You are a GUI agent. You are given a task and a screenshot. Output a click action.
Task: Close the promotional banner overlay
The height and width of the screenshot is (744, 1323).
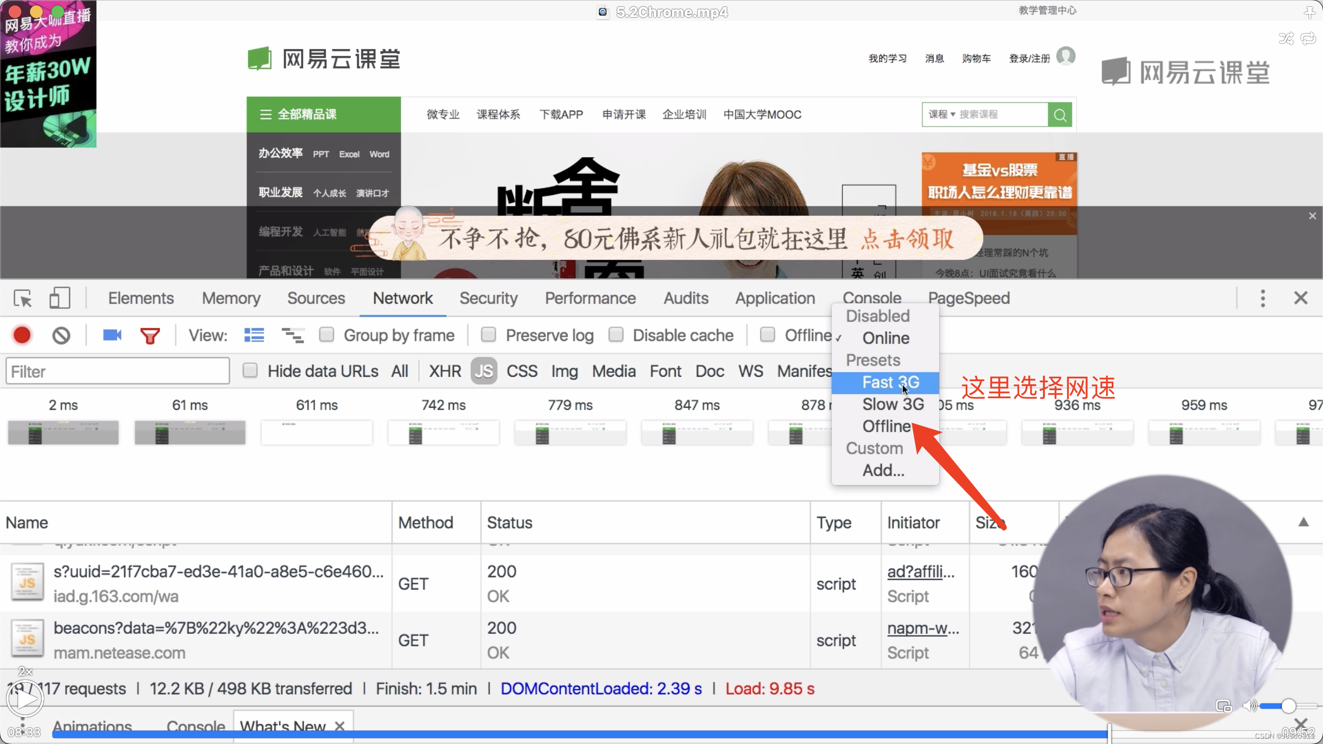point(1312,216)
